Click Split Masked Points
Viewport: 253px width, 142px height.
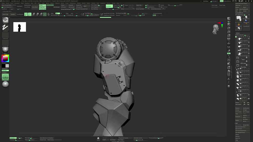click(x=242, y=132)
